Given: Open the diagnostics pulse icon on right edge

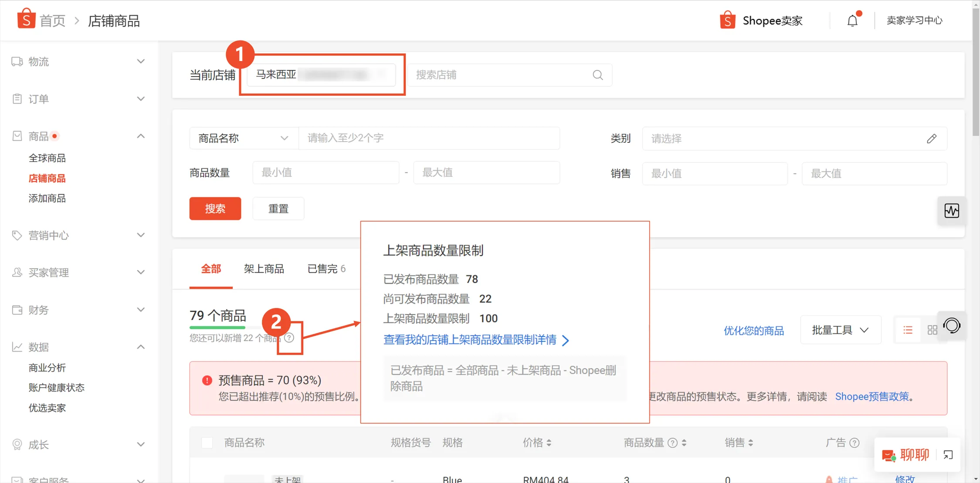Looking at the screenshot, I should (952, 211).
